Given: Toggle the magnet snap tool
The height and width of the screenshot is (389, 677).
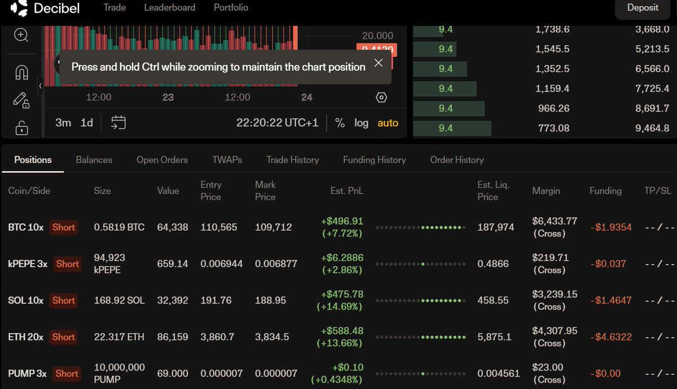Looking at the screenshot, I should [x=21, y=72].
